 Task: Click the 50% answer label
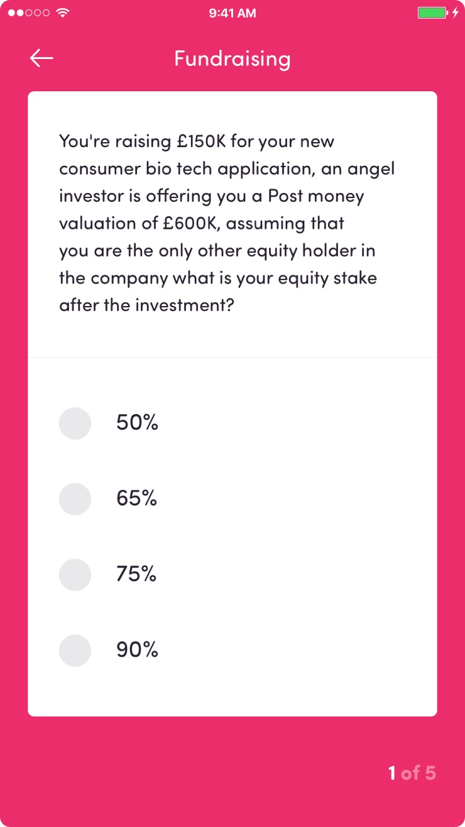point(137,423)
